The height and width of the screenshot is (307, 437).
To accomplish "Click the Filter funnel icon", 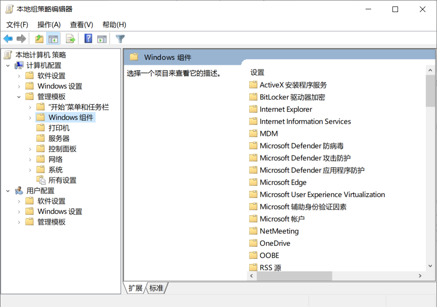I will click(120, 39).
